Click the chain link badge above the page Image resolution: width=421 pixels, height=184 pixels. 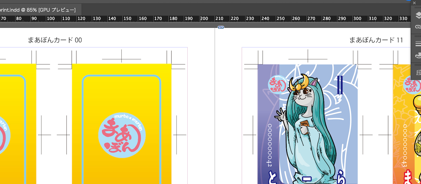221,27
